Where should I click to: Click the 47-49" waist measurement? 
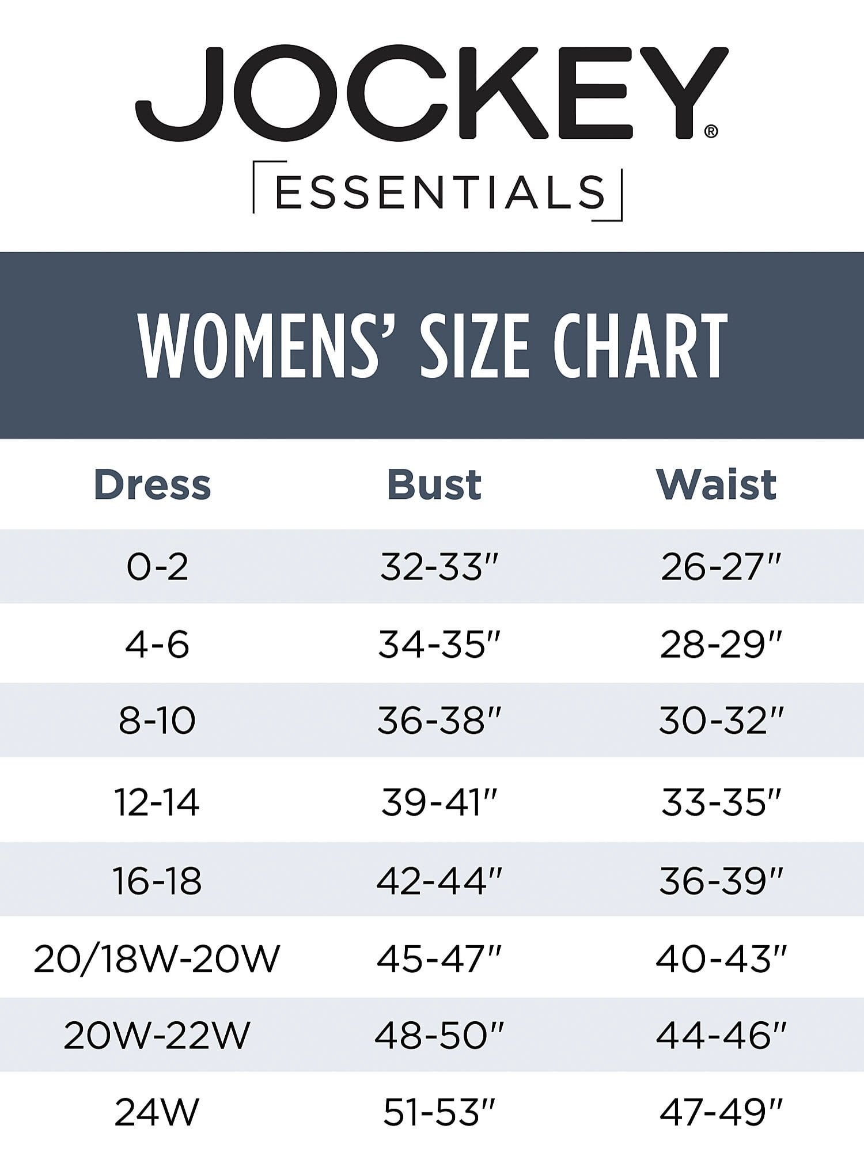pyautogui.click(x=721, y=1112)
